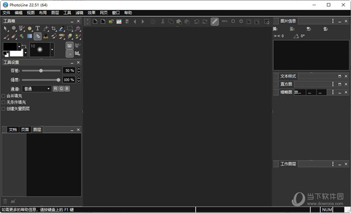Open the 缩略图 panel options menu dots

333,92
